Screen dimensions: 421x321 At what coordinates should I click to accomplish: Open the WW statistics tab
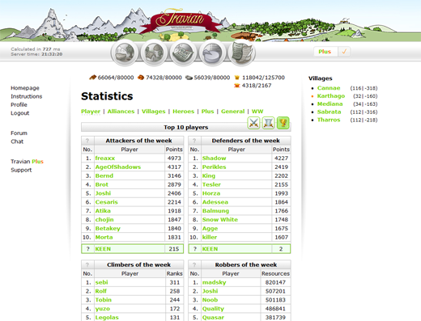(257, 112)
